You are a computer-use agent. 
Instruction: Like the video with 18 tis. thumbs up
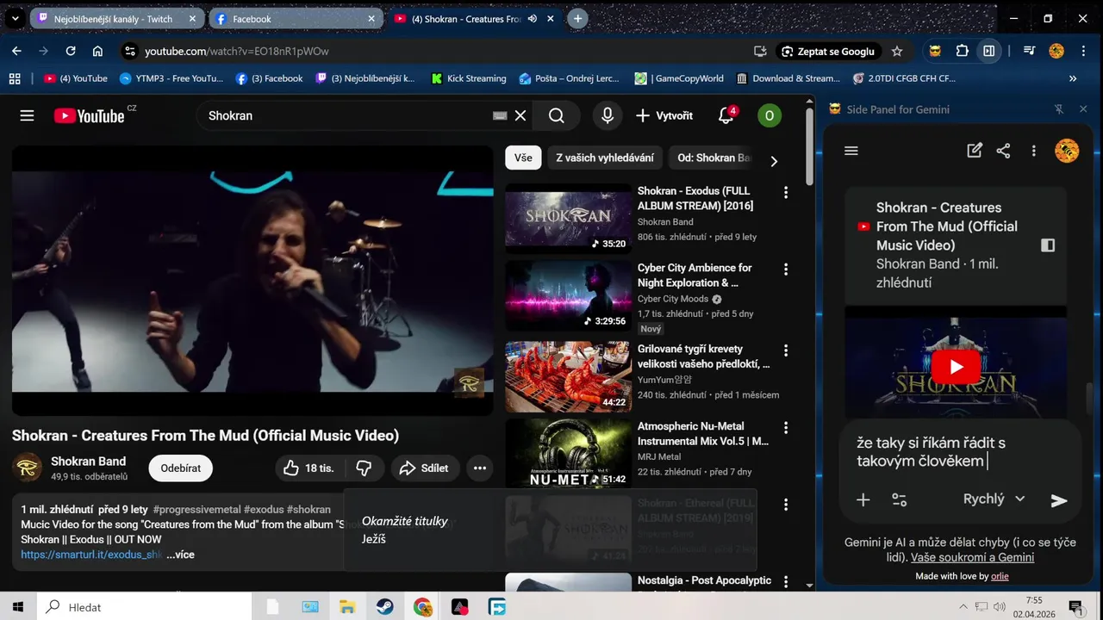pyautogui.click(x=309, y=468)
